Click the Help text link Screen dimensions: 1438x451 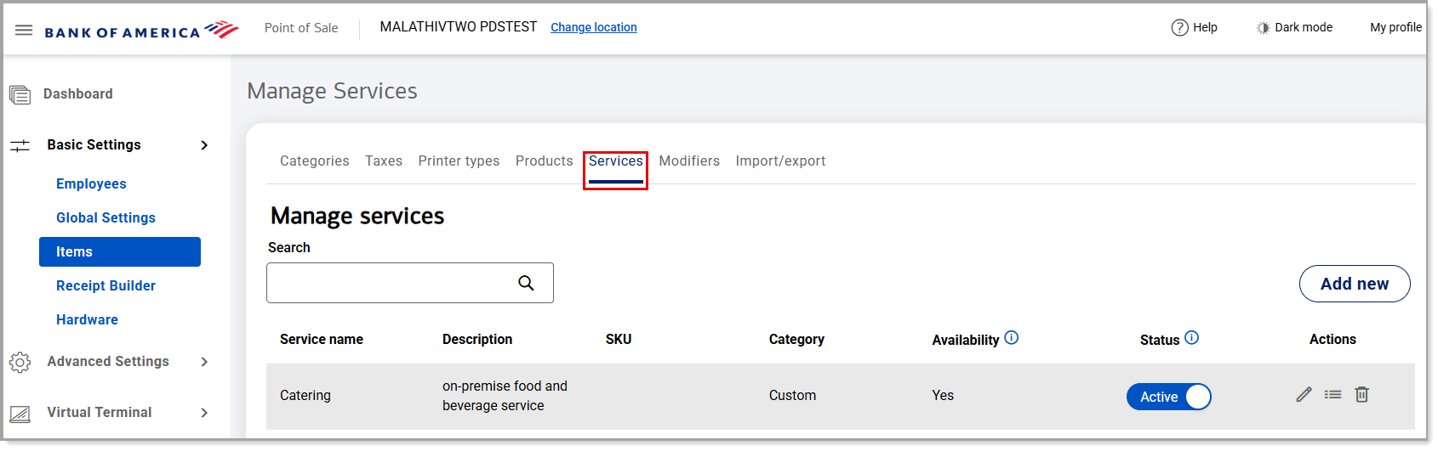point(1205,27)
